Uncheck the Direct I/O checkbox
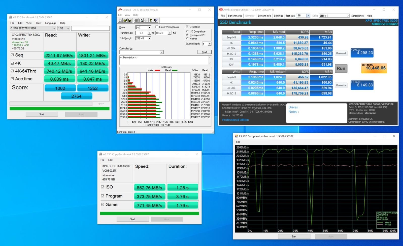The width and height of the screenshot is (403, 246). click(187, 27)
